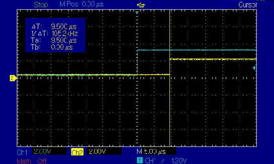The image size is (274, 164).
Task: Click the Cursor menu label
Action: click(x=247, y=5)
